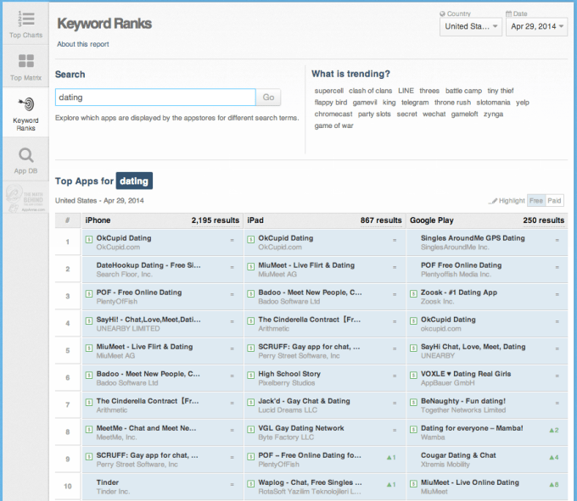The image size is (577, 501).
Task: Click the dating search input field
Action: click(154, 97)
